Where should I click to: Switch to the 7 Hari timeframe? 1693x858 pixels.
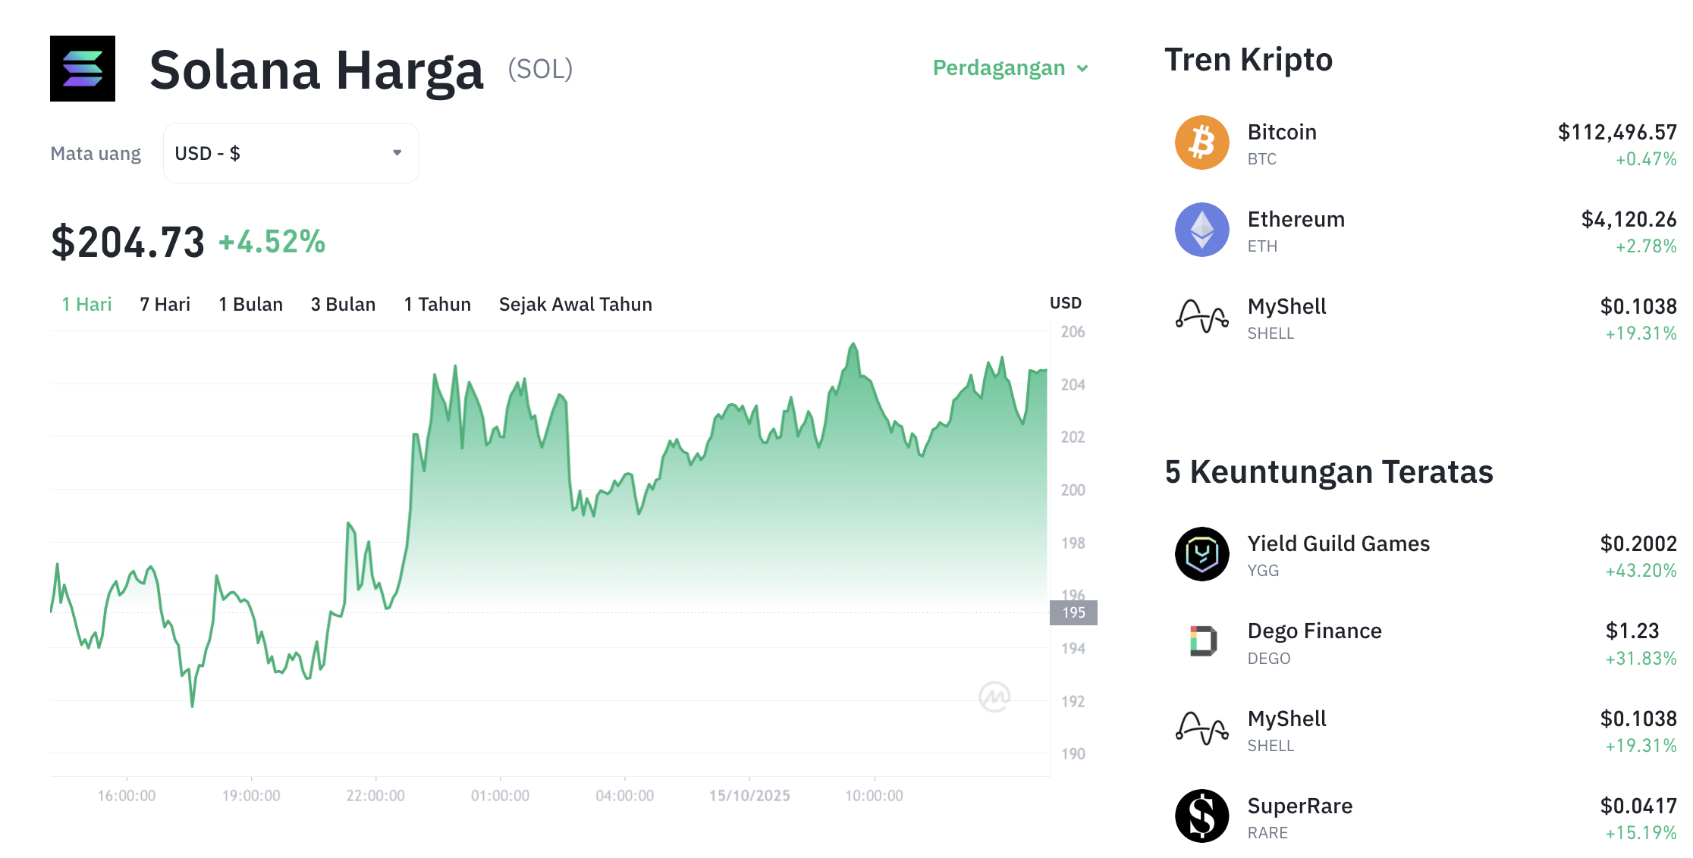pos(165,305)
